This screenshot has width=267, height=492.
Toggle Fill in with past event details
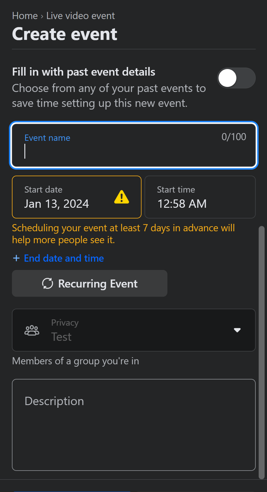[x=236, y=78]
